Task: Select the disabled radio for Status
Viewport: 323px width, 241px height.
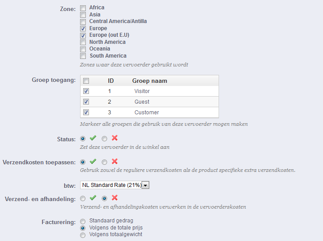Action: pos(104,139)
